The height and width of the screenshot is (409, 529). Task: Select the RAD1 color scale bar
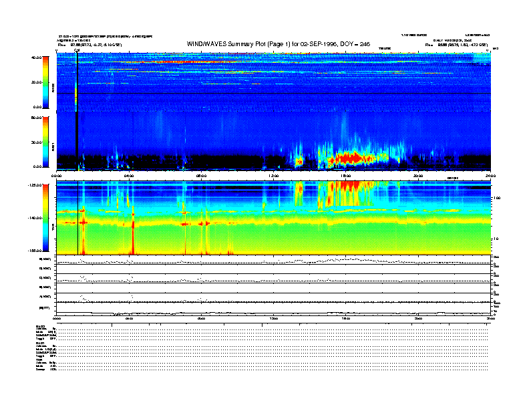[45, 142]
